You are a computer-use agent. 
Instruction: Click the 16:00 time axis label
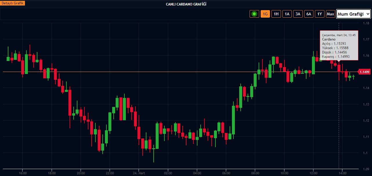23,173
